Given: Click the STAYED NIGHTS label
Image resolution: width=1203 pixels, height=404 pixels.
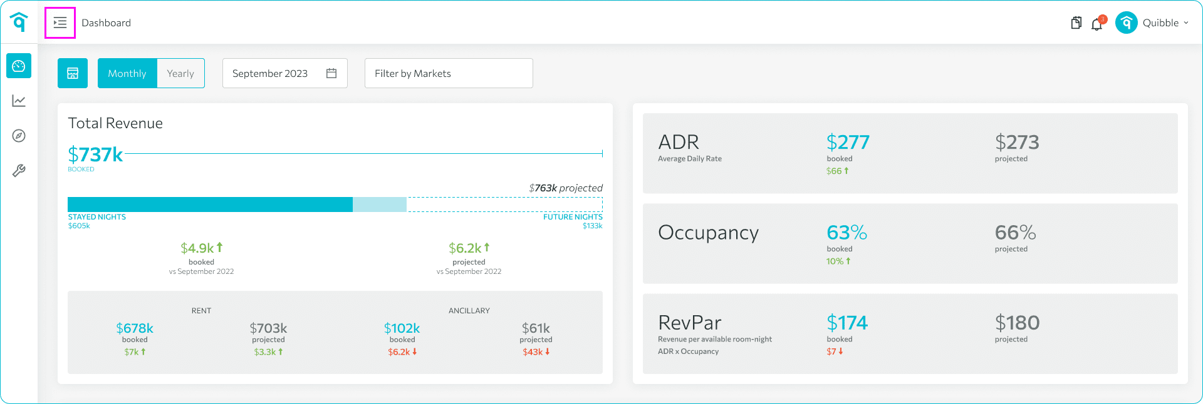Looking at the screenshot, I should pyautogui.click(x=96, y=217).
